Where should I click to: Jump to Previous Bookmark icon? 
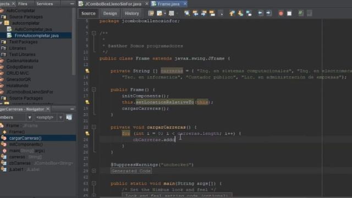[x=232, y=13]
